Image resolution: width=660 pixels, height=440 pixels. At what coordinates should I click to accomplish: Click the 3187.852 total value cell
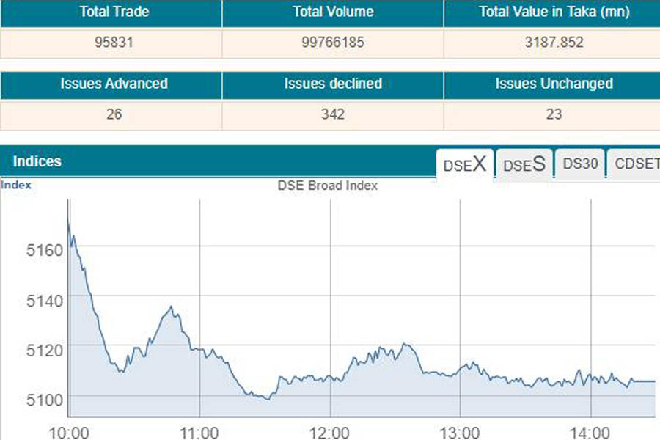[554, 43]
